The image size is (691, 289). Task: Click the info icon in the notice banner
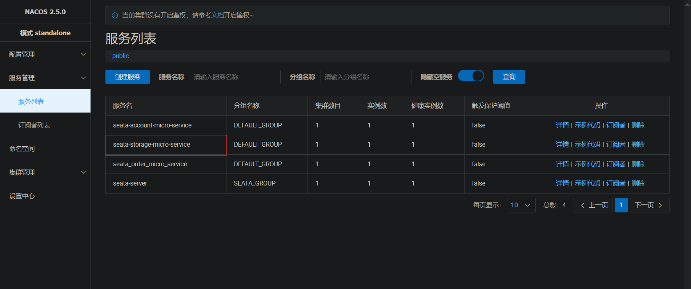pos(115,15)
